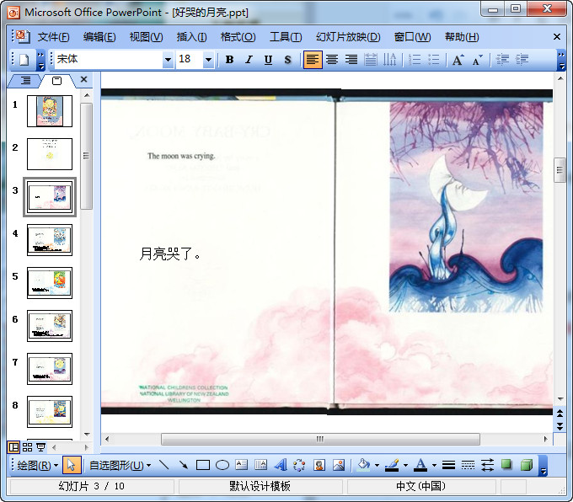Viewport: 573px width, 502px height.
Task: Switch to the outline tab in the slide pane
Action: (26, 81)
